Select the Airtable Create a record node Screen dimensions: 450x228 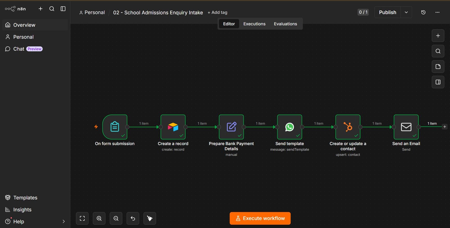point(173,127)
